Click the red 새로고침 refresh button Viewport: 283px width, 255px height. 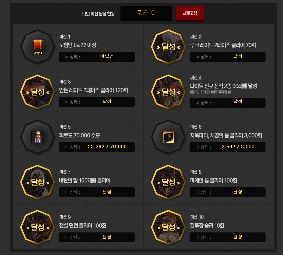pyautogui.click(x=190, y=13)
